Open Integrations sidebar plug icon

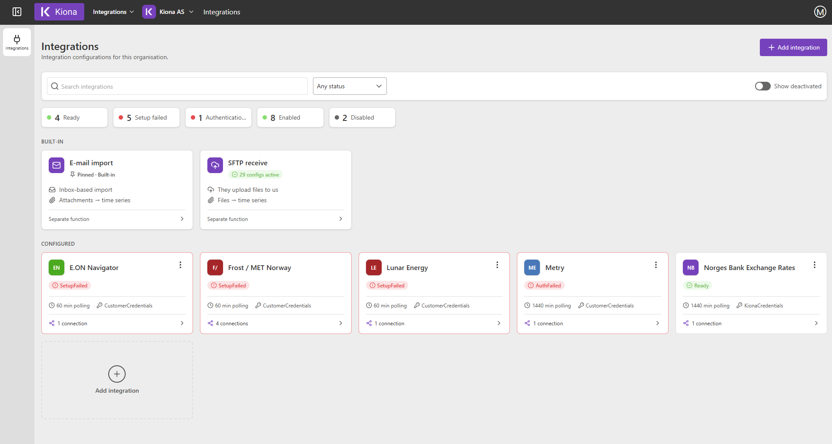coord(17,42)
